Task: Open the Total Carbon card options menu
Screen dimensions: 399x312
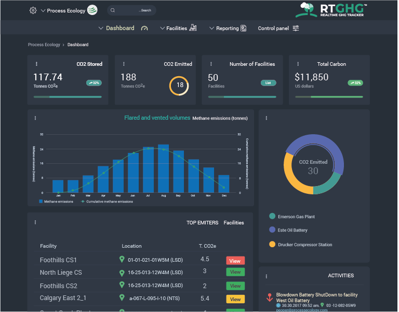Action: [298, 64]
